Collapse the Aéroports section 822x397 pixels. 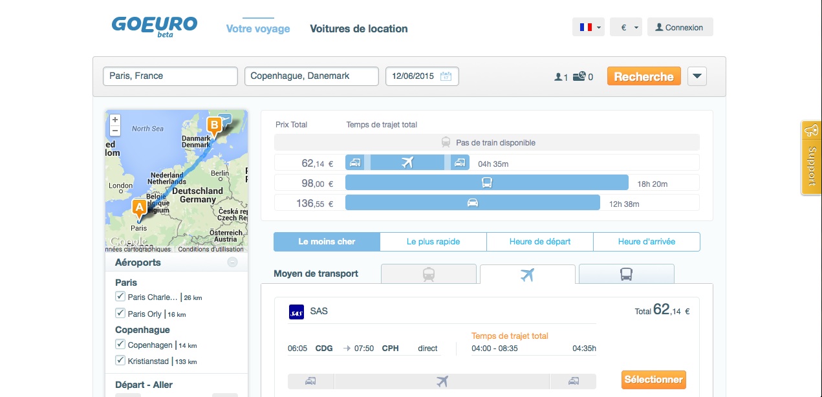(233, 263)
